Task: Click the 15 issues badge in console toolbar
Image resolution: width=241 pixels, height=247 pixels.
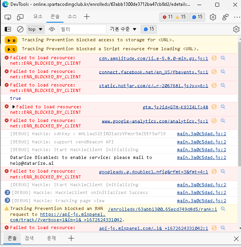Action: (x=149, y=29)
